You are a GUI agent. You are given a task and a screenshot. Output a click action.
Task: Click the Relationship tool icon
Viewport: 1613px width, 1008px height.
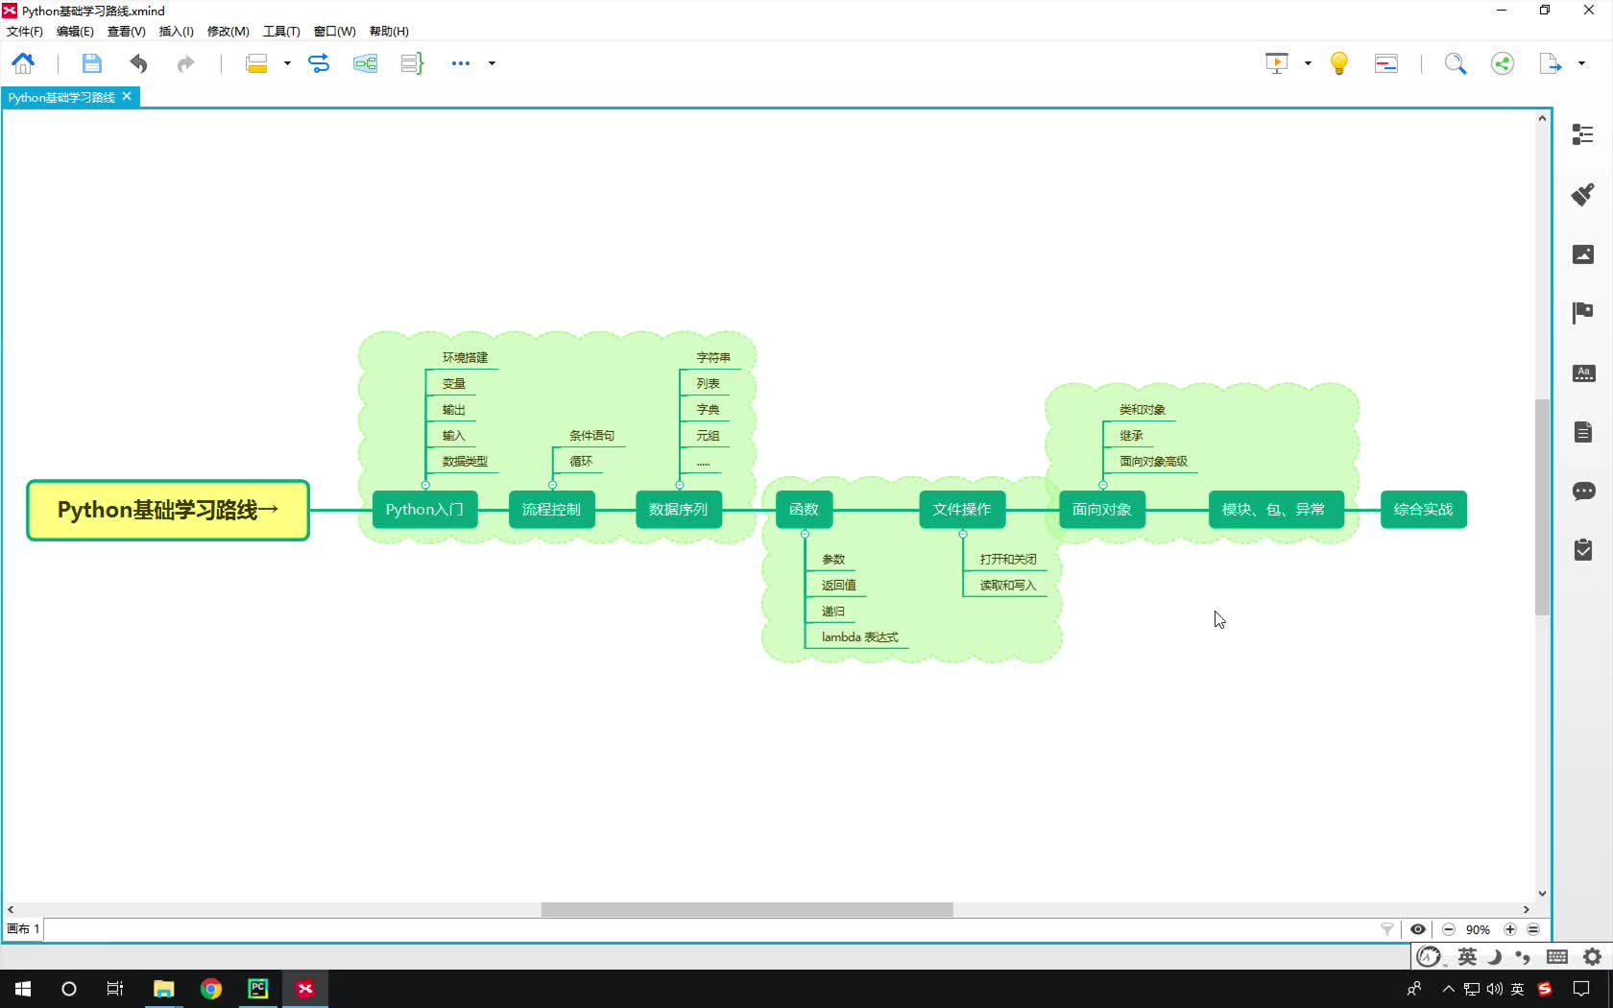[319, 63]
